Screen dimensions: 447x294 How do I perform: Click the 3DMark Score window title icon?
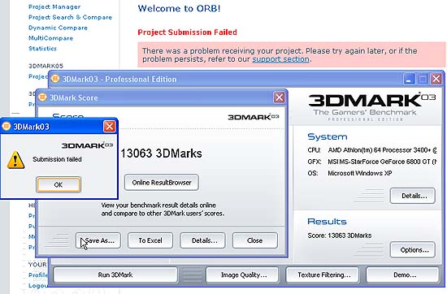[x=42, y=97]
